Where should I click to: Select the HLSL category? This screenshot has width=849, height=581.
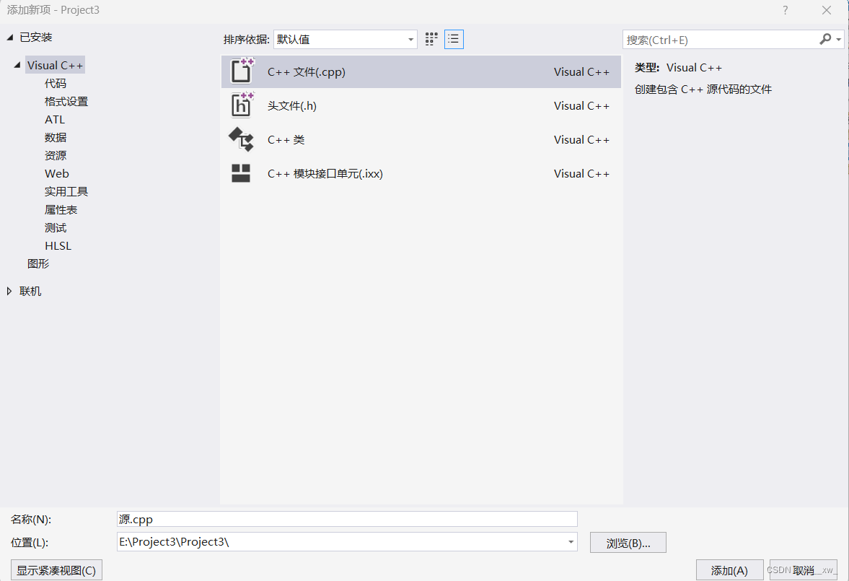point(58,245)
